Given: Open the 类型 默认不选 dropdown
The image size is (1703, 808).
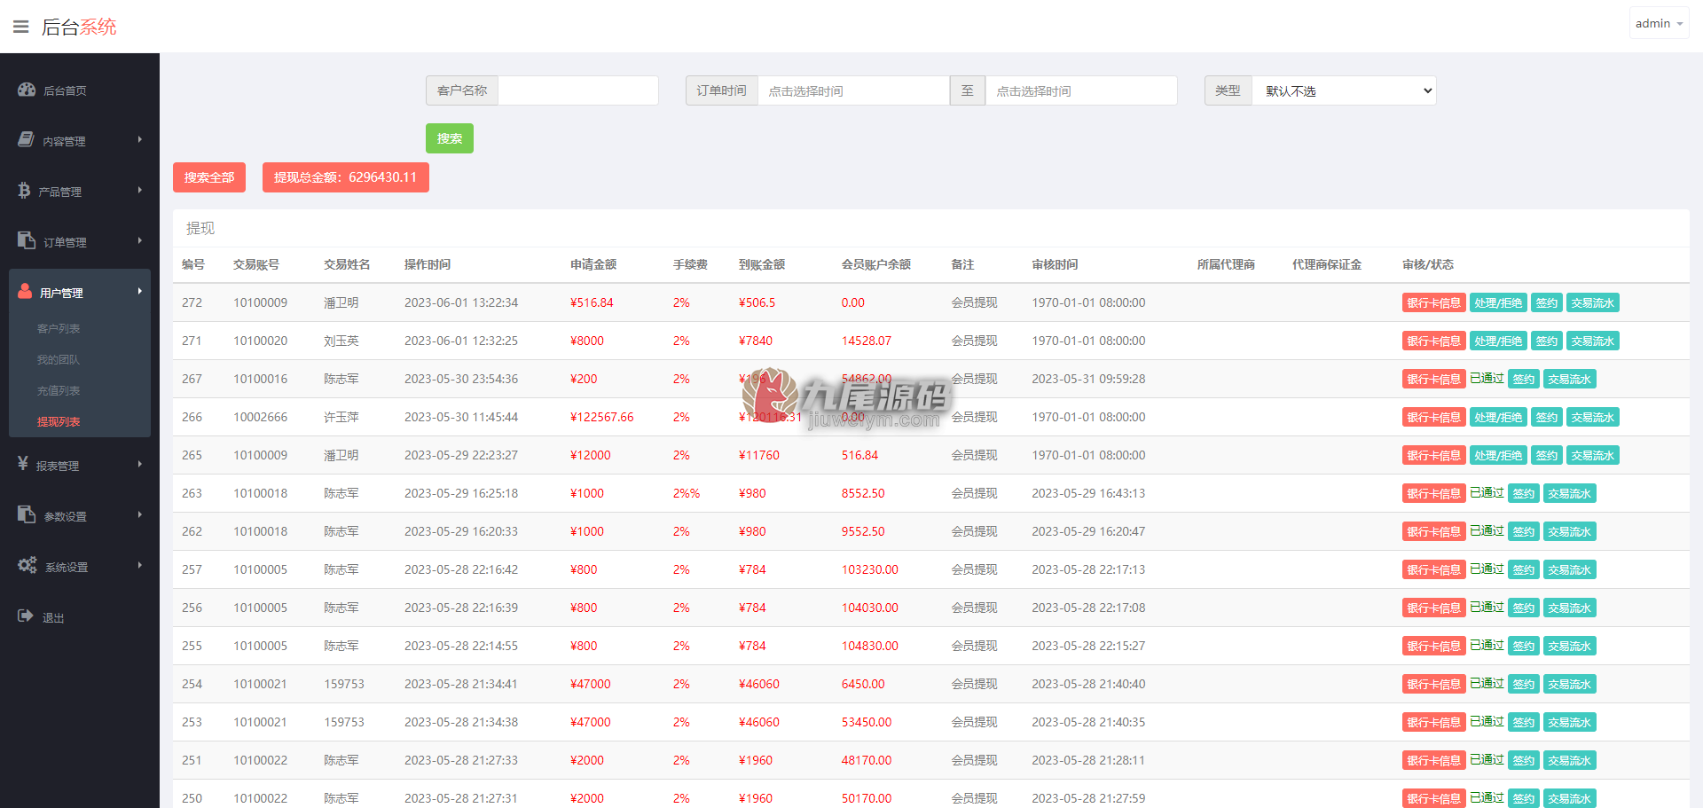Looking at the screenshot, I should pos(1344,90).
